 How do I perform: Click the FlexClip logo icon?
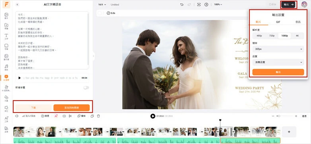pyautogui.click(x=6, y=4)
